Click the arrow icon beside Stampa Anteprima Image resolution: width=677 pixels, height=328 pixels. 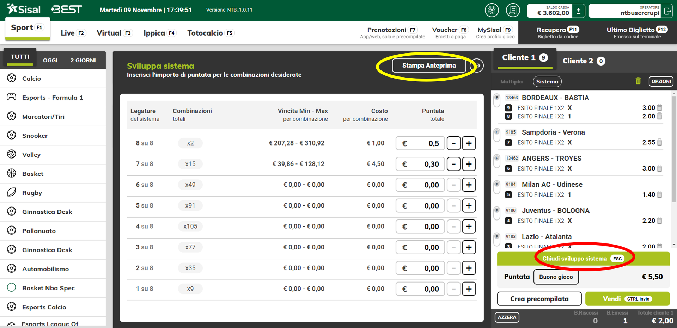pyautogui.click(x=477, y=66)
